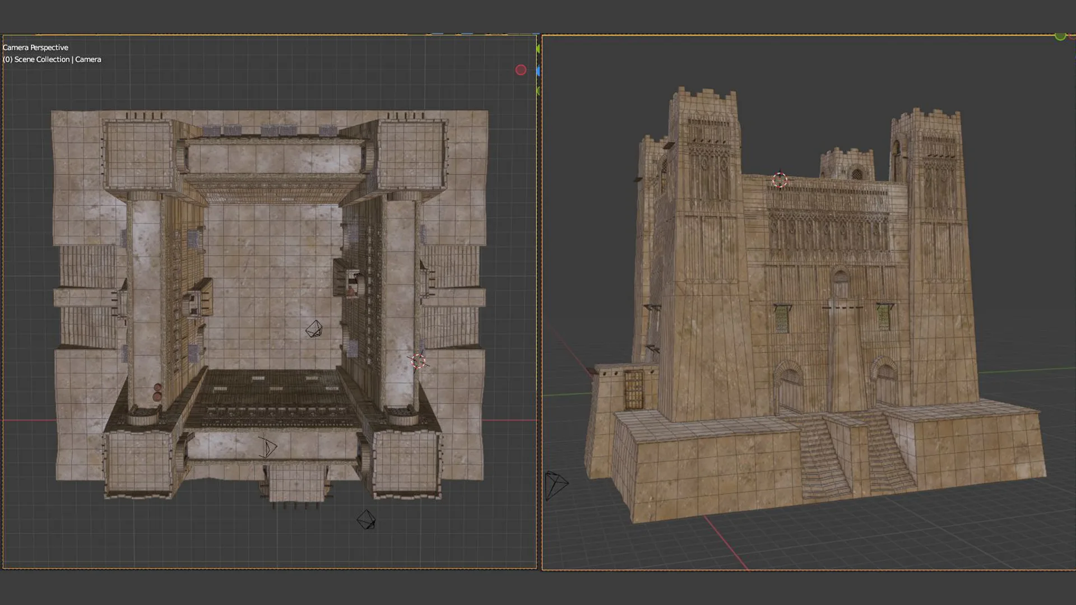Click the 3D cursor in the right viewport
The width and height of the screenshot is (1076, 605).
[x=780, y=180]
